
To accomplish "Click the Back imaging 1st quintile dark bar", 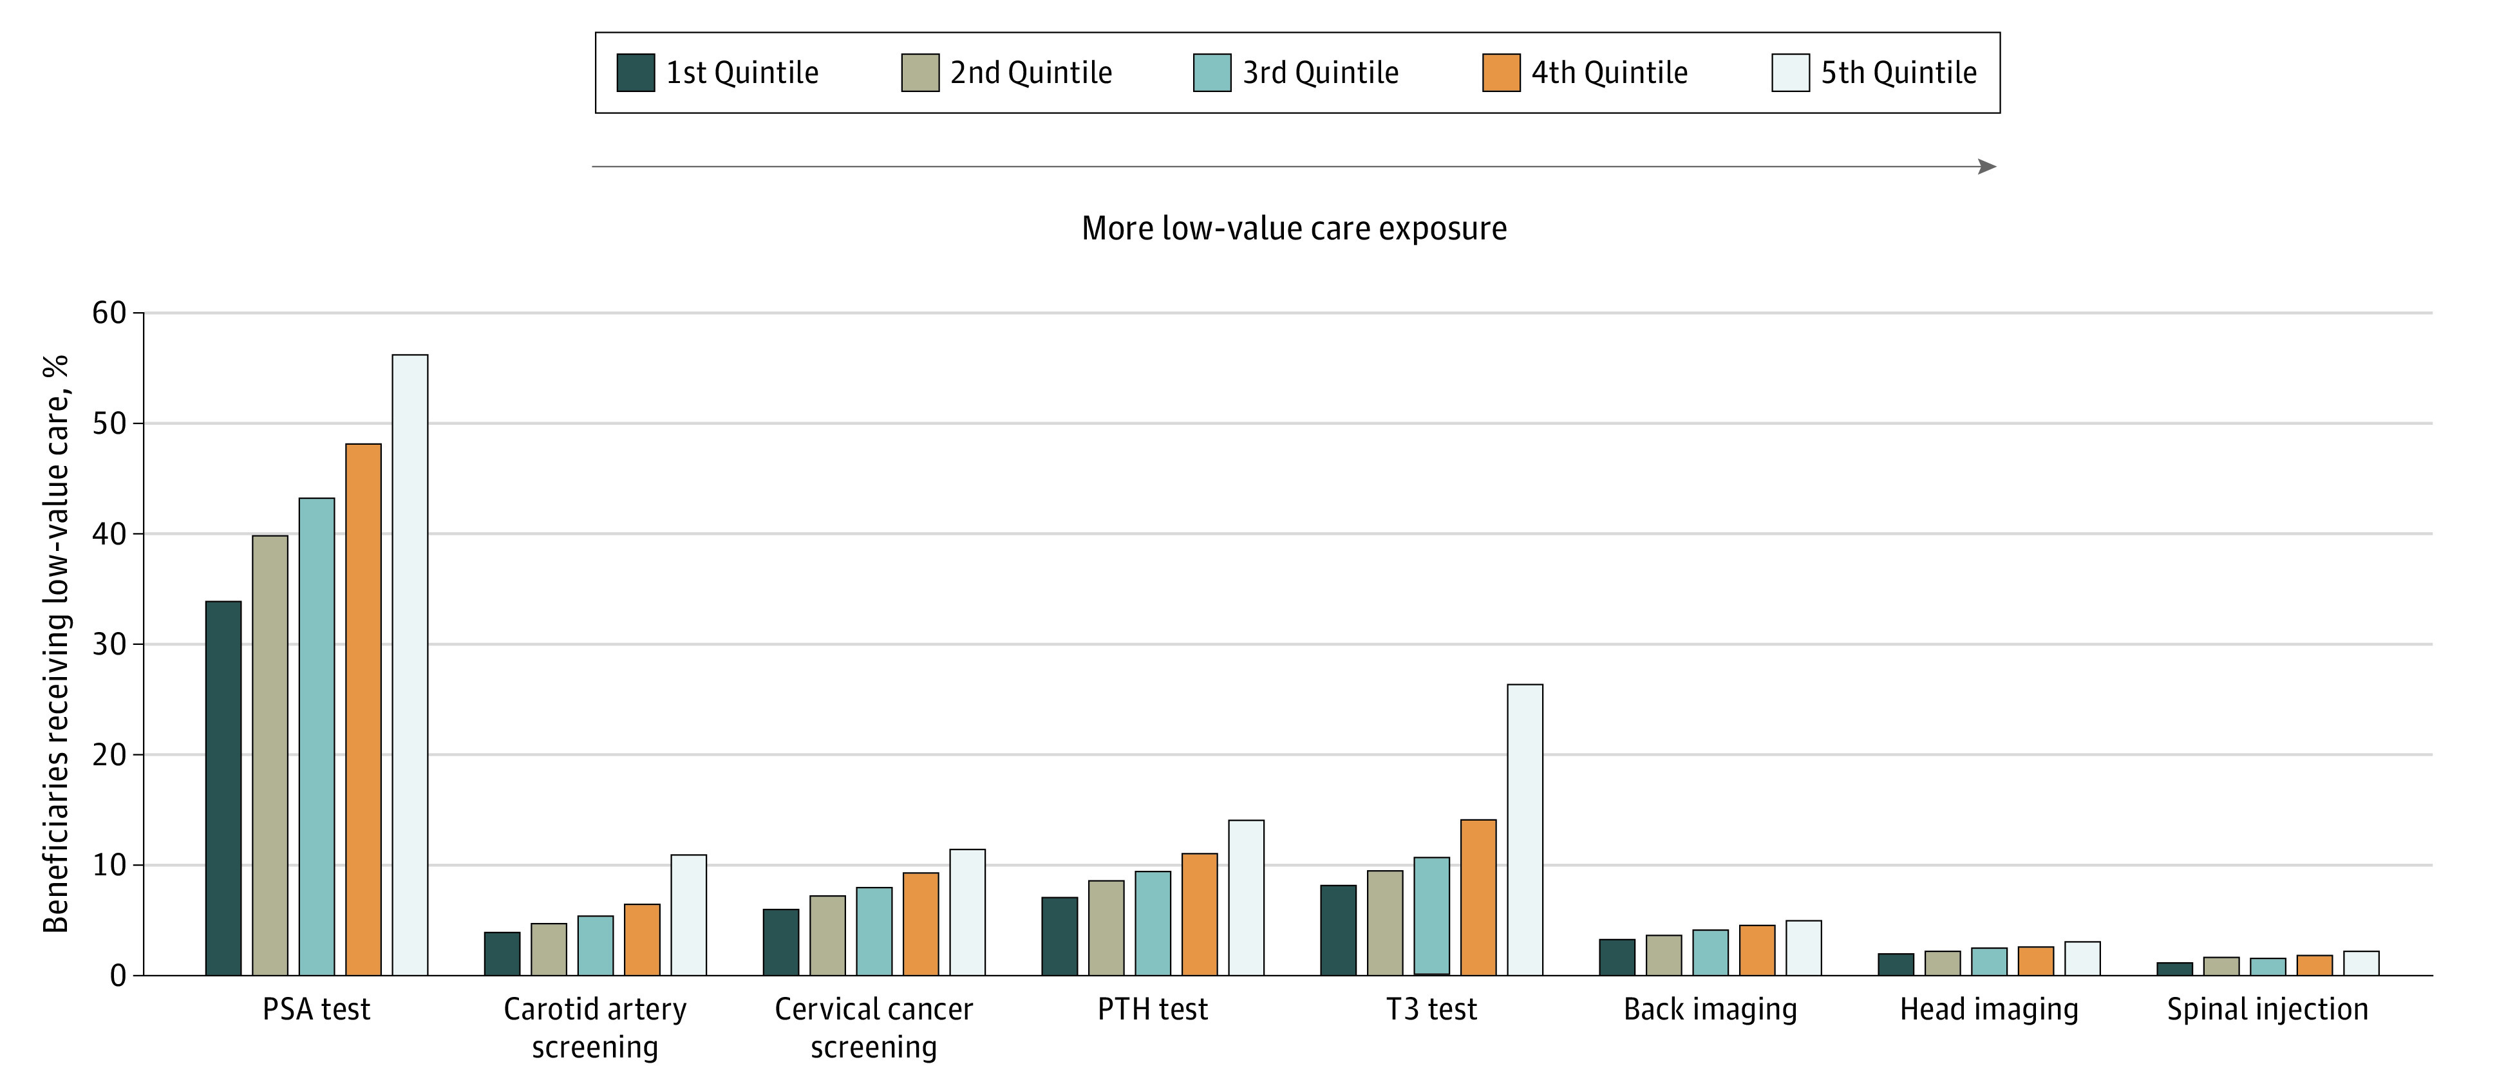I will 1617,958.
